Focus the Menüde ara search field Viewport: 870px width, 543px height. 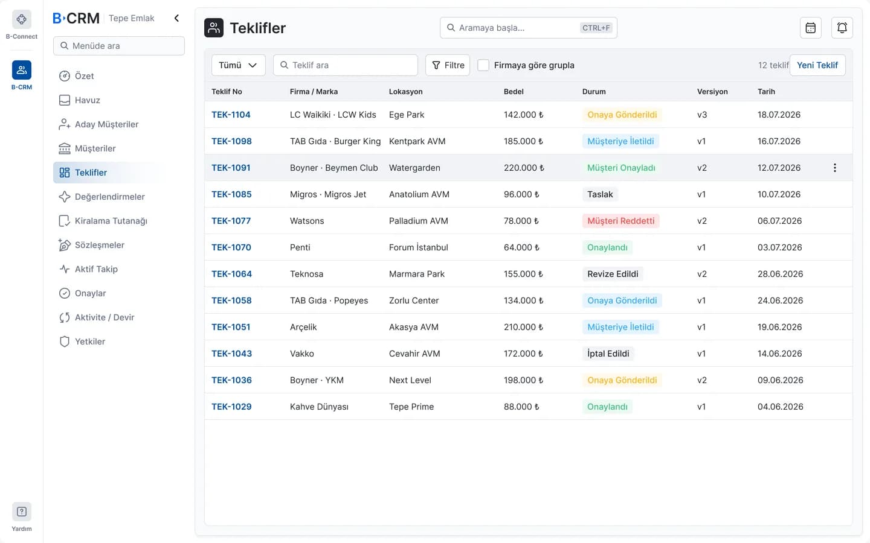[x=119, y=46]
